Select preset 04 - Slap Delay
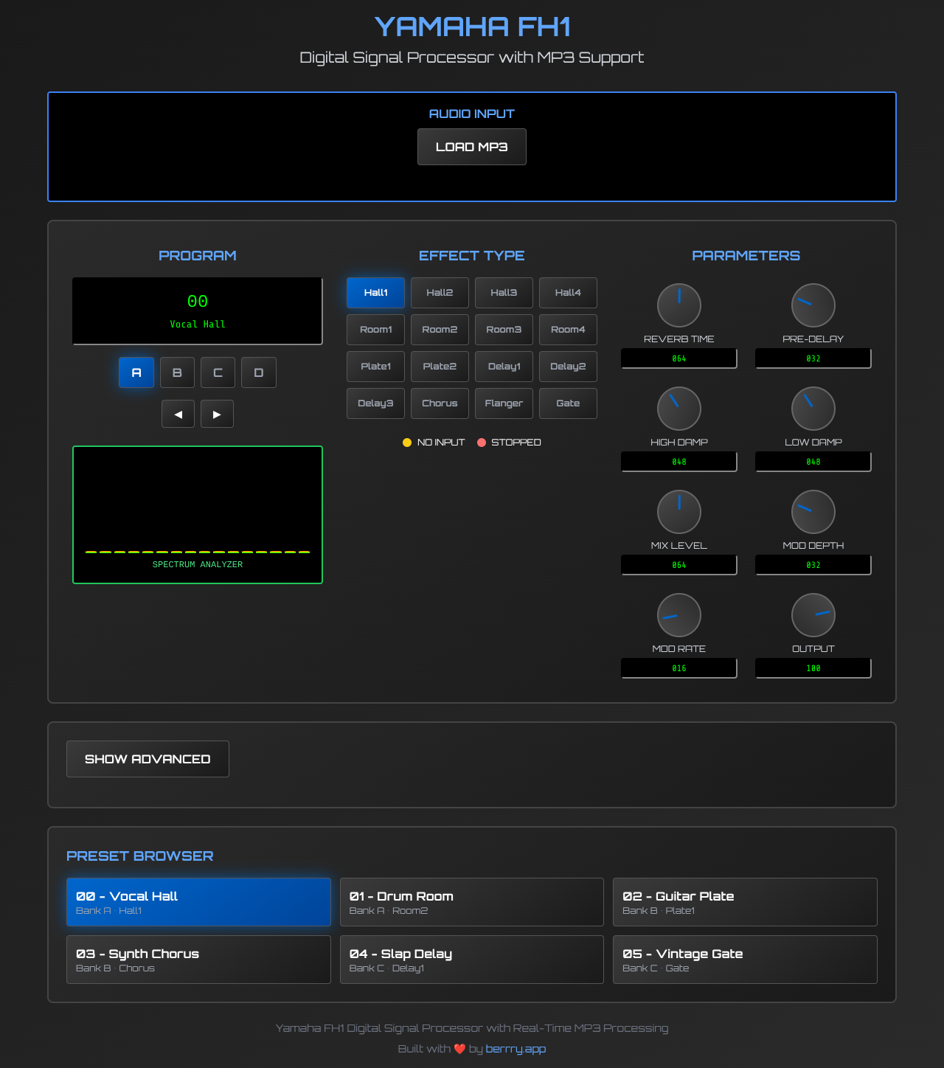Image resolution: width=944 pixels, height=1068 pixels. tap(471, 960)
